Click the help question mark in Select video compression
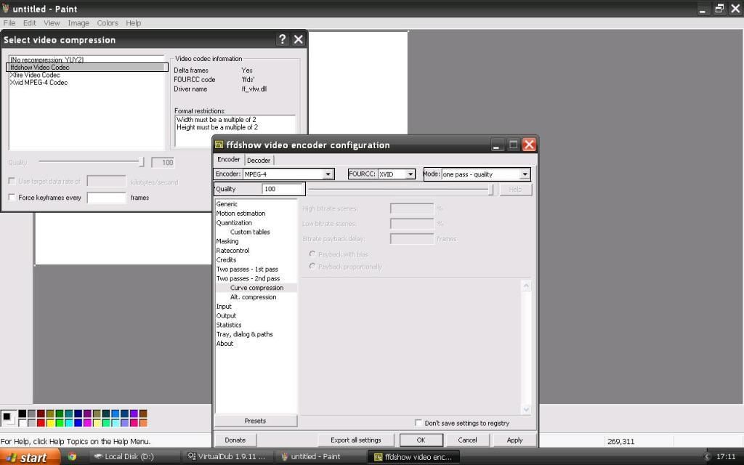Screen dimensions: 744x465 [283, 39]
